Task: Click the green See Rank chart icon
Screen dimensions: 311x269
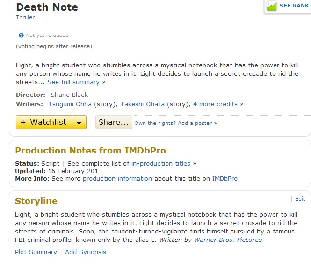Action: tap(272, 6)
